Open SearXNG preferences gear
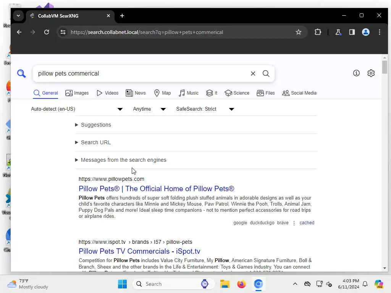The width and height of the screenshot is (391, 293). (x=371, y=73)
